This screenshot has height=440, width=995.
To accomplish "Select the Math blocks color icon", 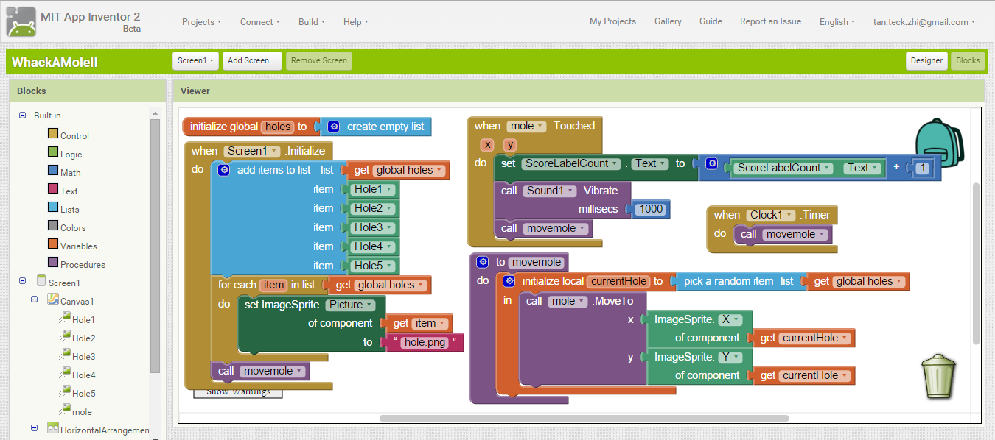I will click(53, 170).
